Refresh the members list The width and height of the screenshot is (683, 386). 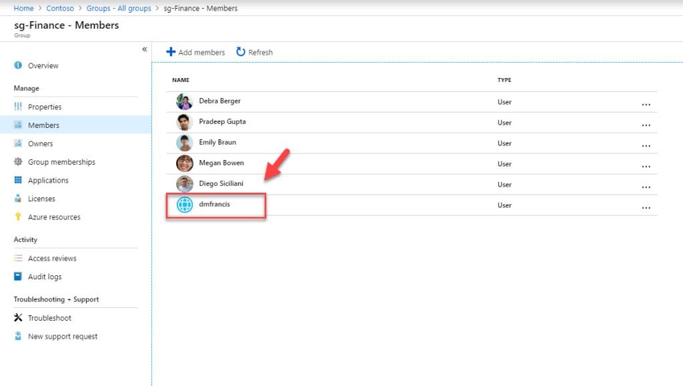coord(254,52)
